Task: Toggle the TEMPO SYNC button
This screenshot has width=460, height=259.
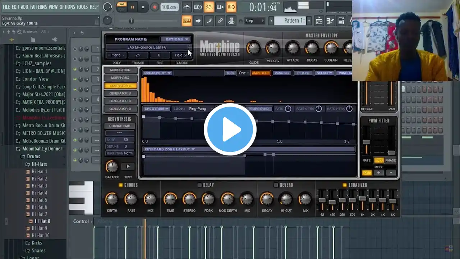Action: pyautogui.click(x=259, y=109)
